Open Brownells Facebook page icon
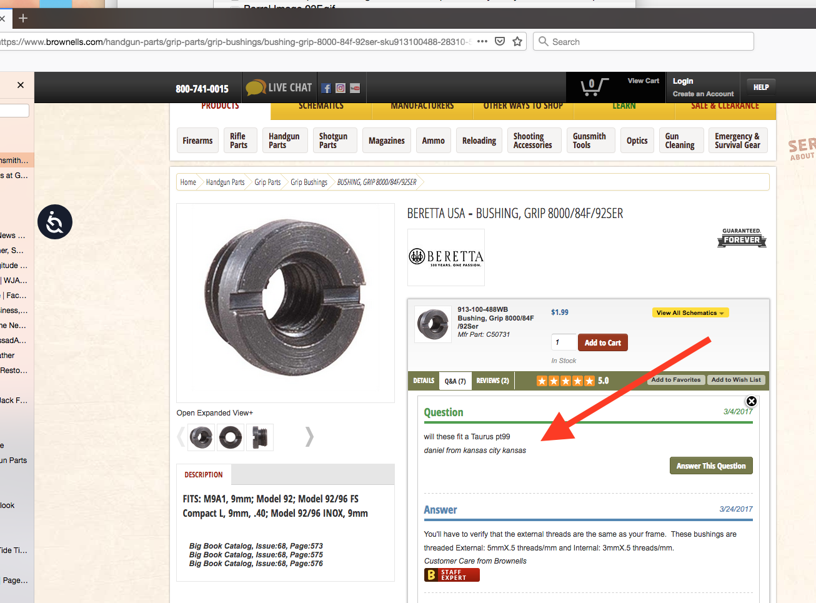Image resolution: width=816 pixels, height=603 pixels. (326, 88)
